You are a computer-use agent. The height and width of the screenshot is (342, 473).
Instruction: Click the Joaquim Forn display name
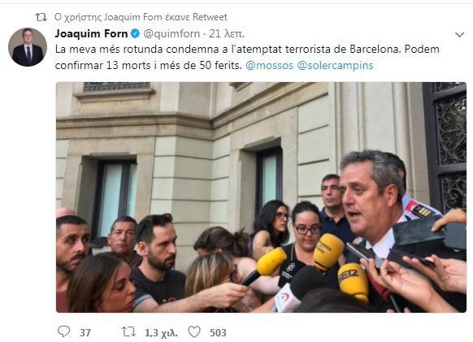coord(91,33)
